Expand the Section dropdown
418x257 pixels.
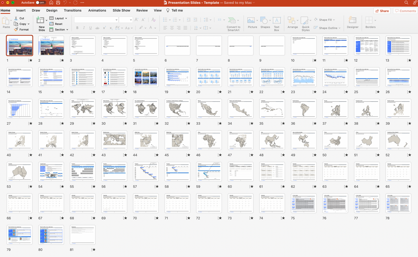coord(59,29)
